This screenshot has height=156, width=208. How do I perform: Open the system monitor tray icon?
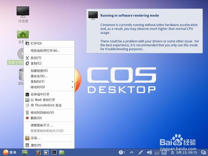coord(164,152)
